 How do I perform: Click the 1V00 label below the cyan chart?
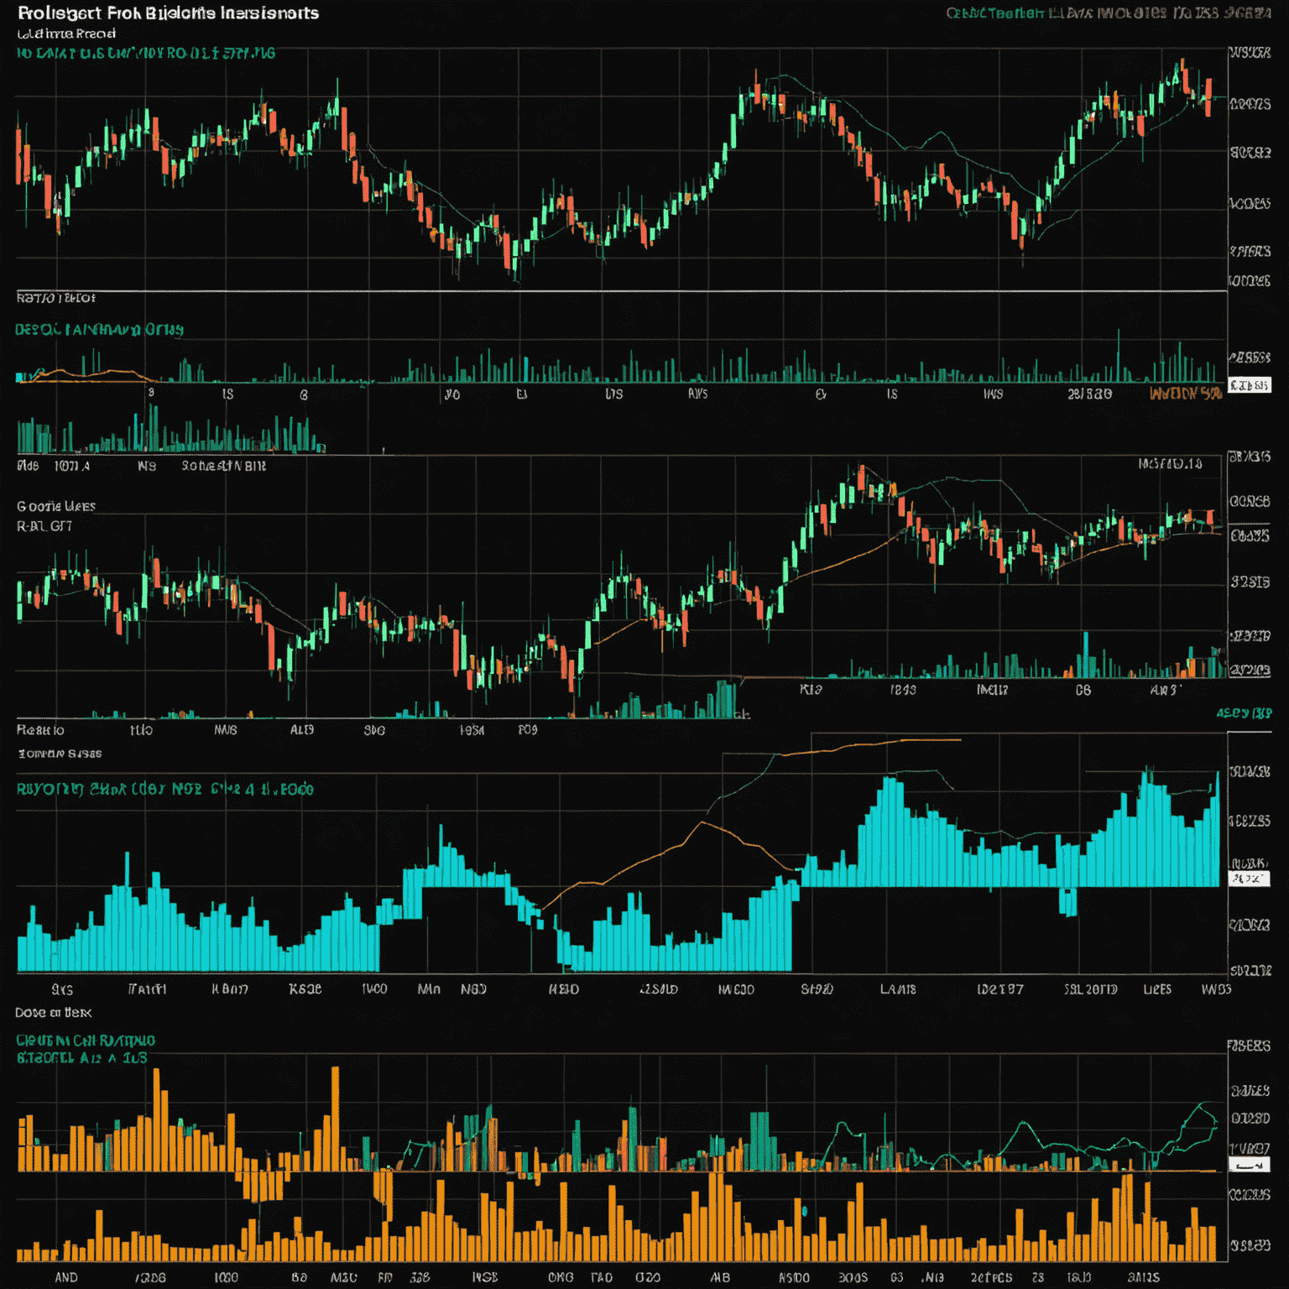374,989
